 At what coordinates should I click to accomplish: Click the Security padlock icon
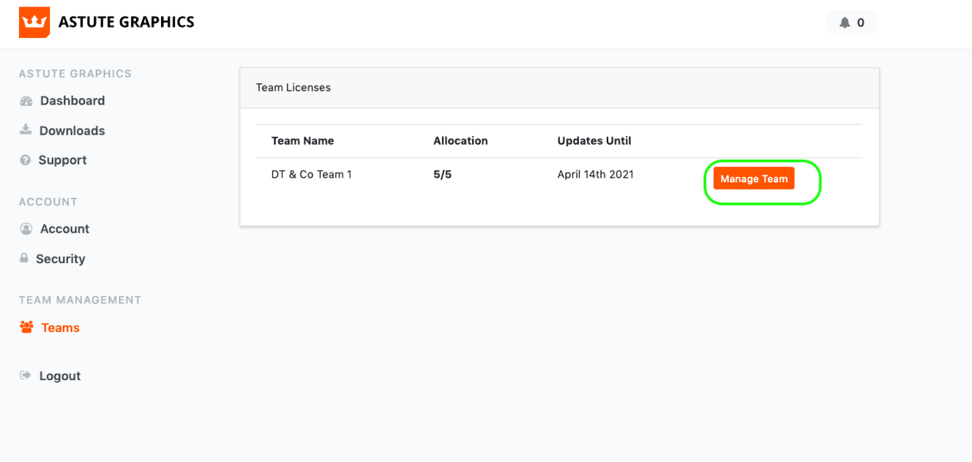pyautogui.click(x=24, y=258)
